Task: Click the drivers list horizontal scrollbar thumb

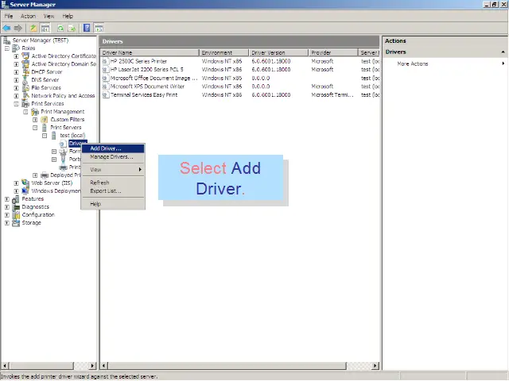Action: pyautogui.click(x=227, y=366)
